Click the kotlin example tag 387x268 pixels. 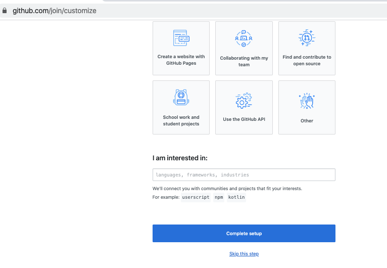(236, 197)
